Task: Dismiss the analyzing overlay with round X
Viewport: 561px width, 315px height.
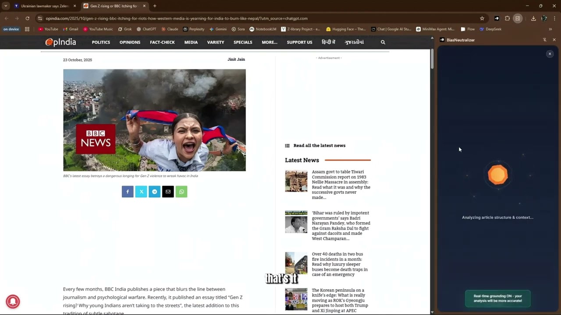Action: [550, 54]
